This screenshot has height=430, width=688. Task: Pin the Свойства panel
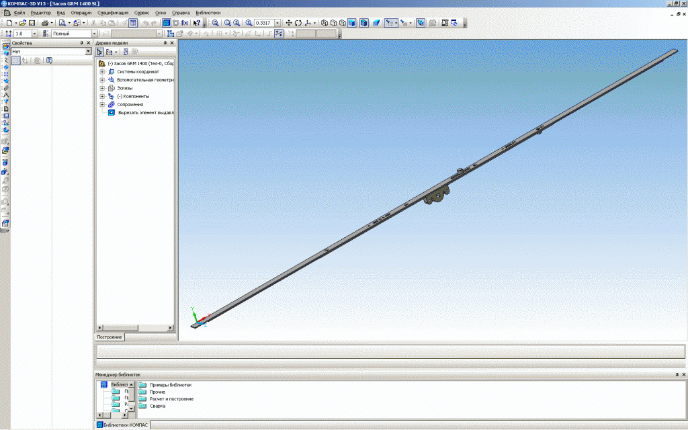[x=81, y=43]
